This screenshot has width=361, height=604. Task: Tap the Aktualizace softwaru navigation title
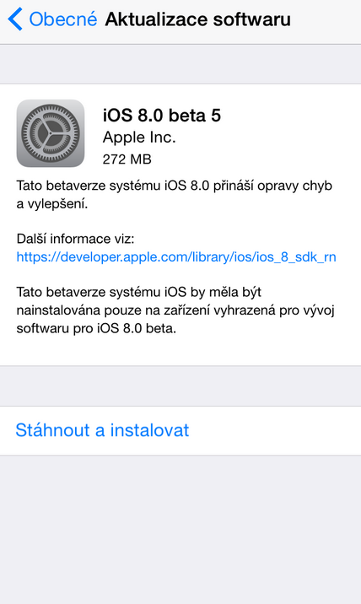click(197, 19)
